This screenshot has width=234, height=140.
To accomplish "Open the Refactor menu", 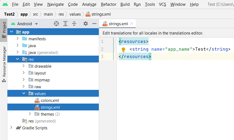I will [x=108, y=4].
